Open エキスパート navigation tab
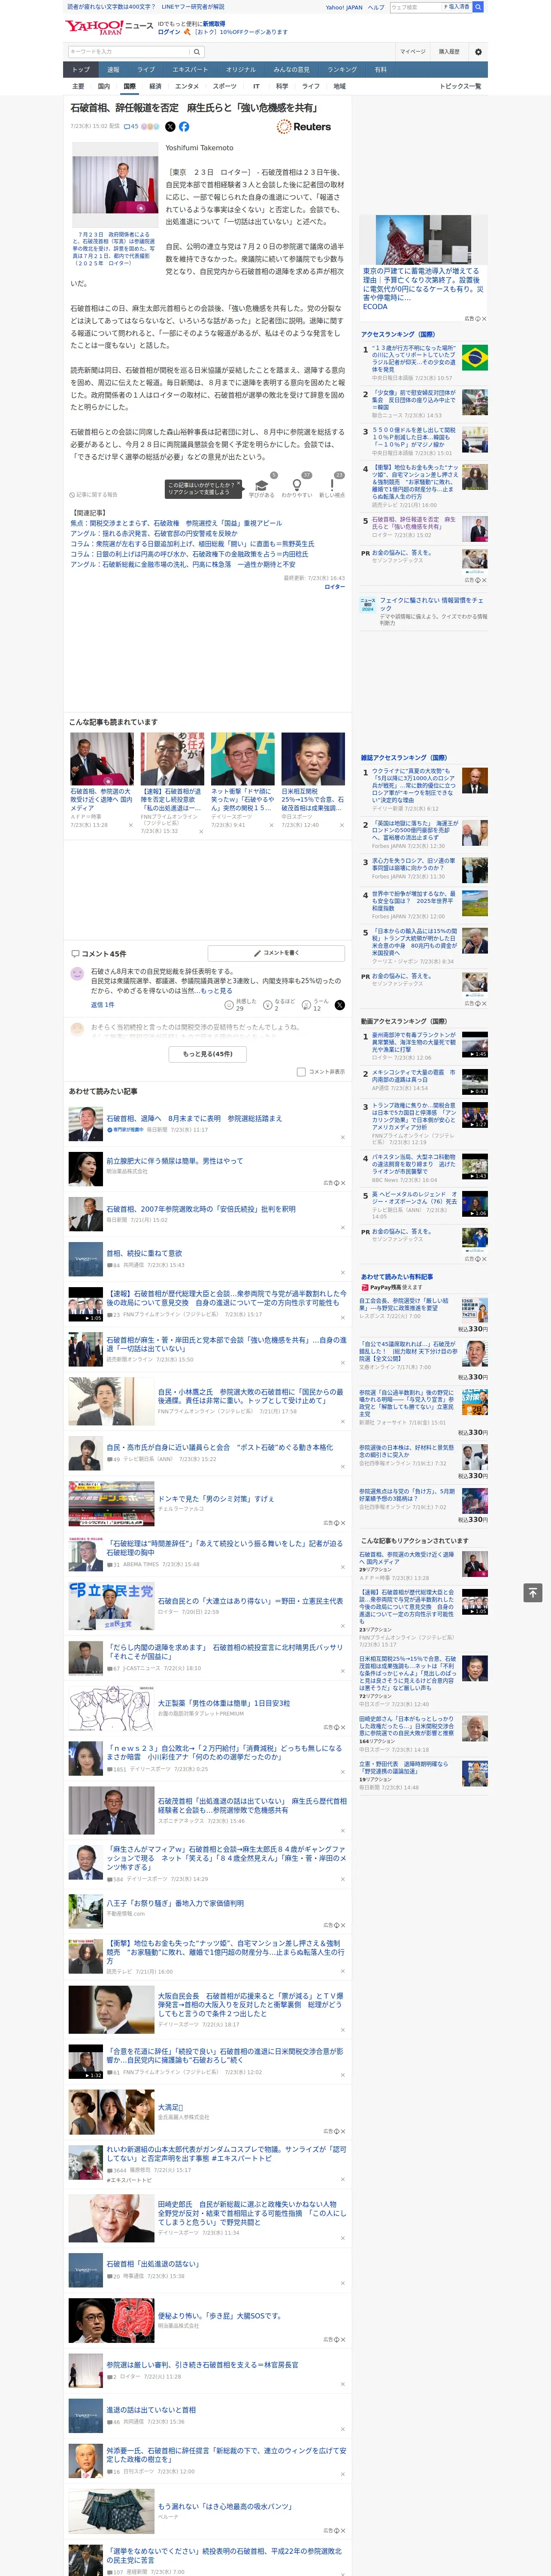 pos(190,70)
